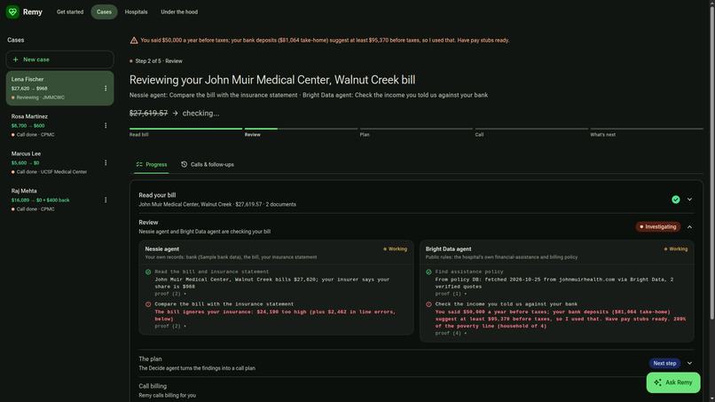Click the Review progress step
Screen dimensions: 715x402
[301, 132]
